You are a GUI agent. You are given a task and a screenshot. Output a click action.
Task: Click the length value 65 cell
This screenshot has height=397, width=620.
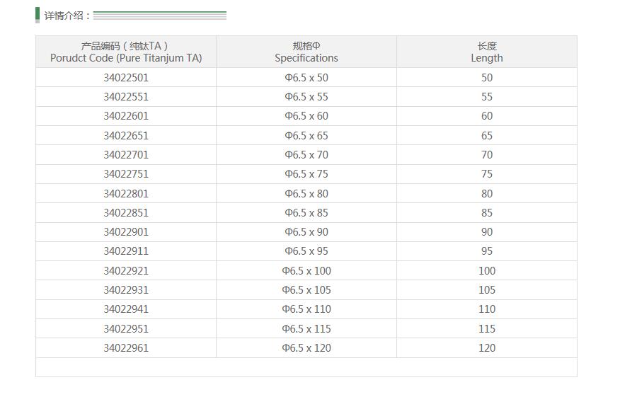[x=487, y=136]
